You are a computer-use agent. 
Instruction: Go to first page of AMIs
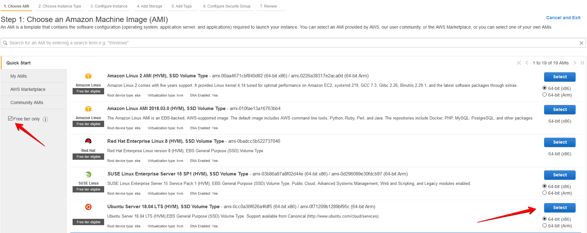click(x=519, y=63)
